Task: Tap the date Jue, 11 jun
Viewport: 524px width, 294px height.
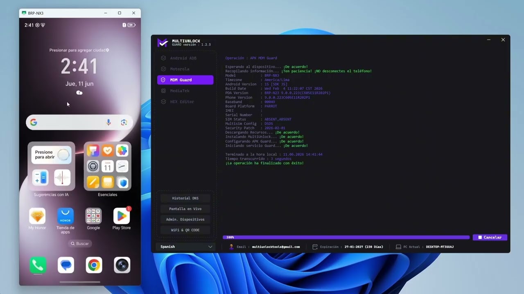Action: pyautogui.click(x=79, y=84)
